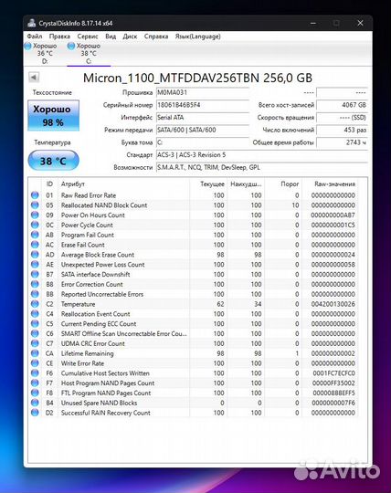
Task: Open the Язык(Language) menu
Action: [x=198, y=37]
